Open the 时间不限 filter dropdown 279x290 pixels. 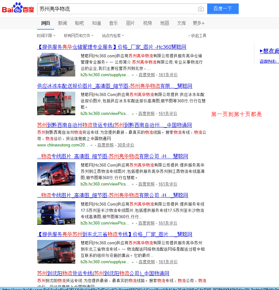coord(46,36)
